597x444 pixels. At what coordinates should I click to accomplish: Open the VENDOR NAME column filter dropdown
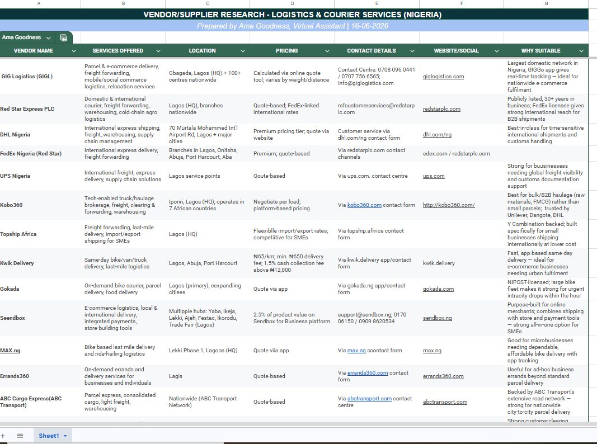(73, 50)
